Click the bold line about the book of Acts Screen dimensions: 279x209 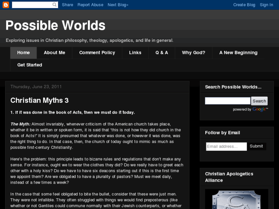point(73,112)
